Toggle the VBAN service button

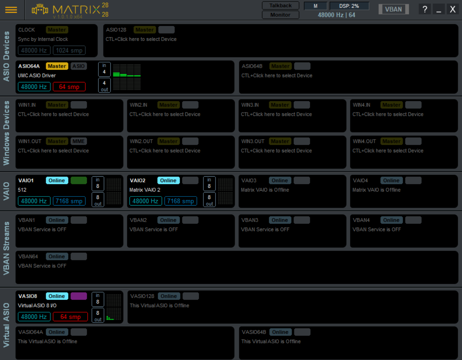click(x=394, y=9)
